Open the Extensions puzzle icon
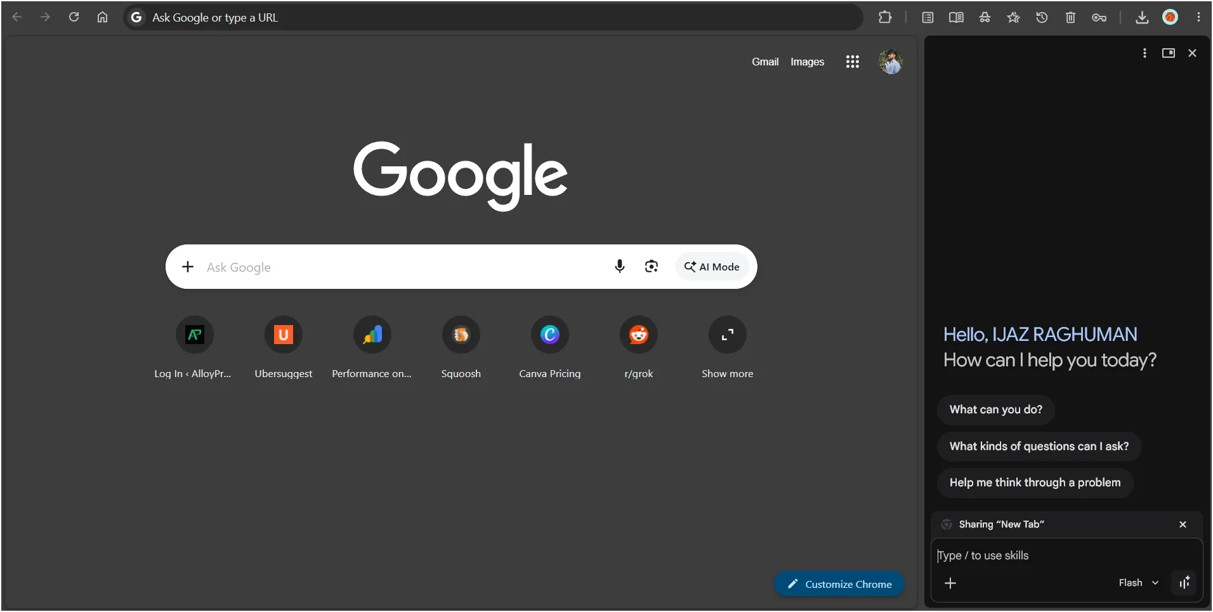This screenshot has width=1213, height=612. [885, 17]
